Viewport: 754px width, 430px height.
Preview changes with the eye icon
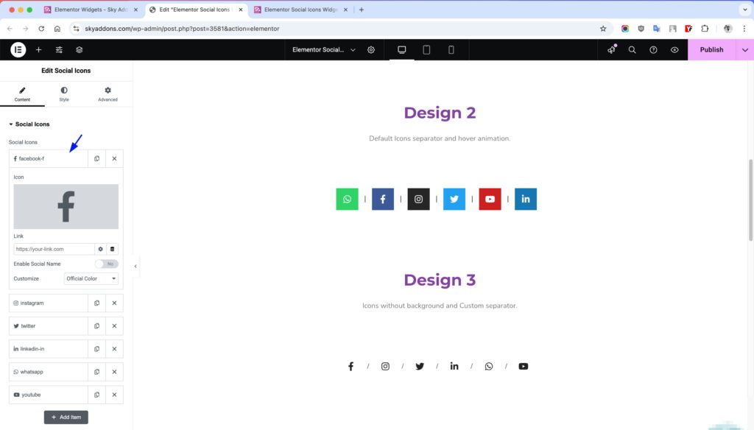(x=674, y=49)
